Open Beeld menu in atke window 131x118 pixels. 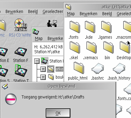coord(107,14)
